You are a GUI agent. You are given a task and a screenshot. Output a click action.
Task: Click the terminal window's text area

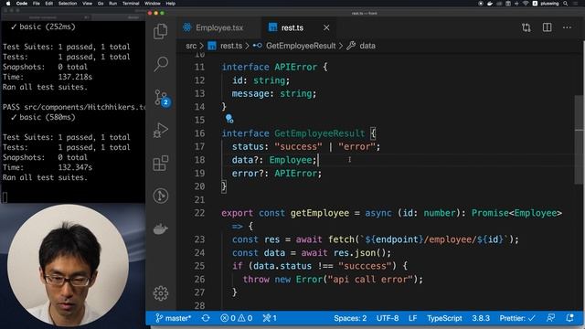73,111
